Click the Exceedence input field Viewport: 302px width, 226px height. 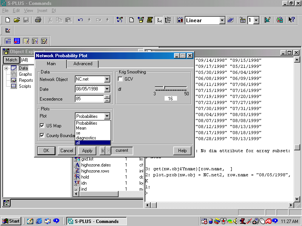(x=89, y=99)
